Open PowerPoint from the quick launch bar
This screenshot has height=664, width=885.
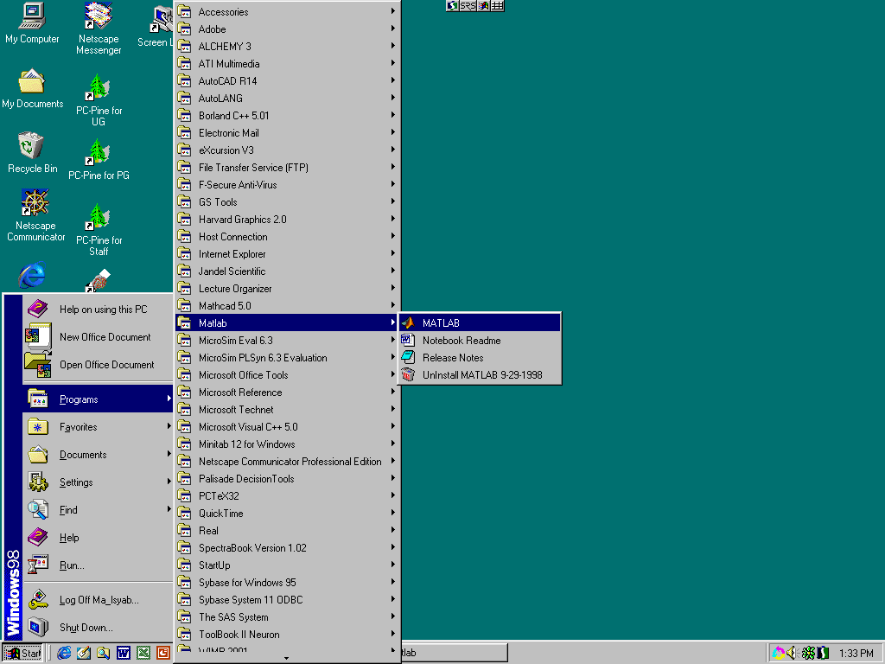[162, 653]
